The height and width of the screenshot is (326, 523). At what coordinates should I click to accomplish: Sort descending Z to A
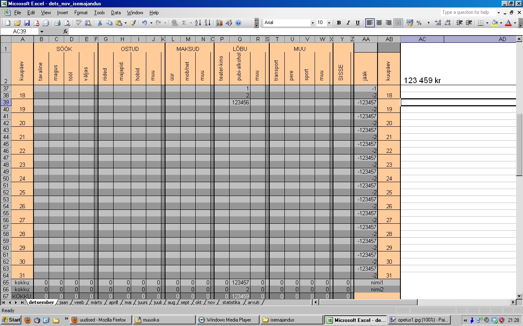click(207, 23)
